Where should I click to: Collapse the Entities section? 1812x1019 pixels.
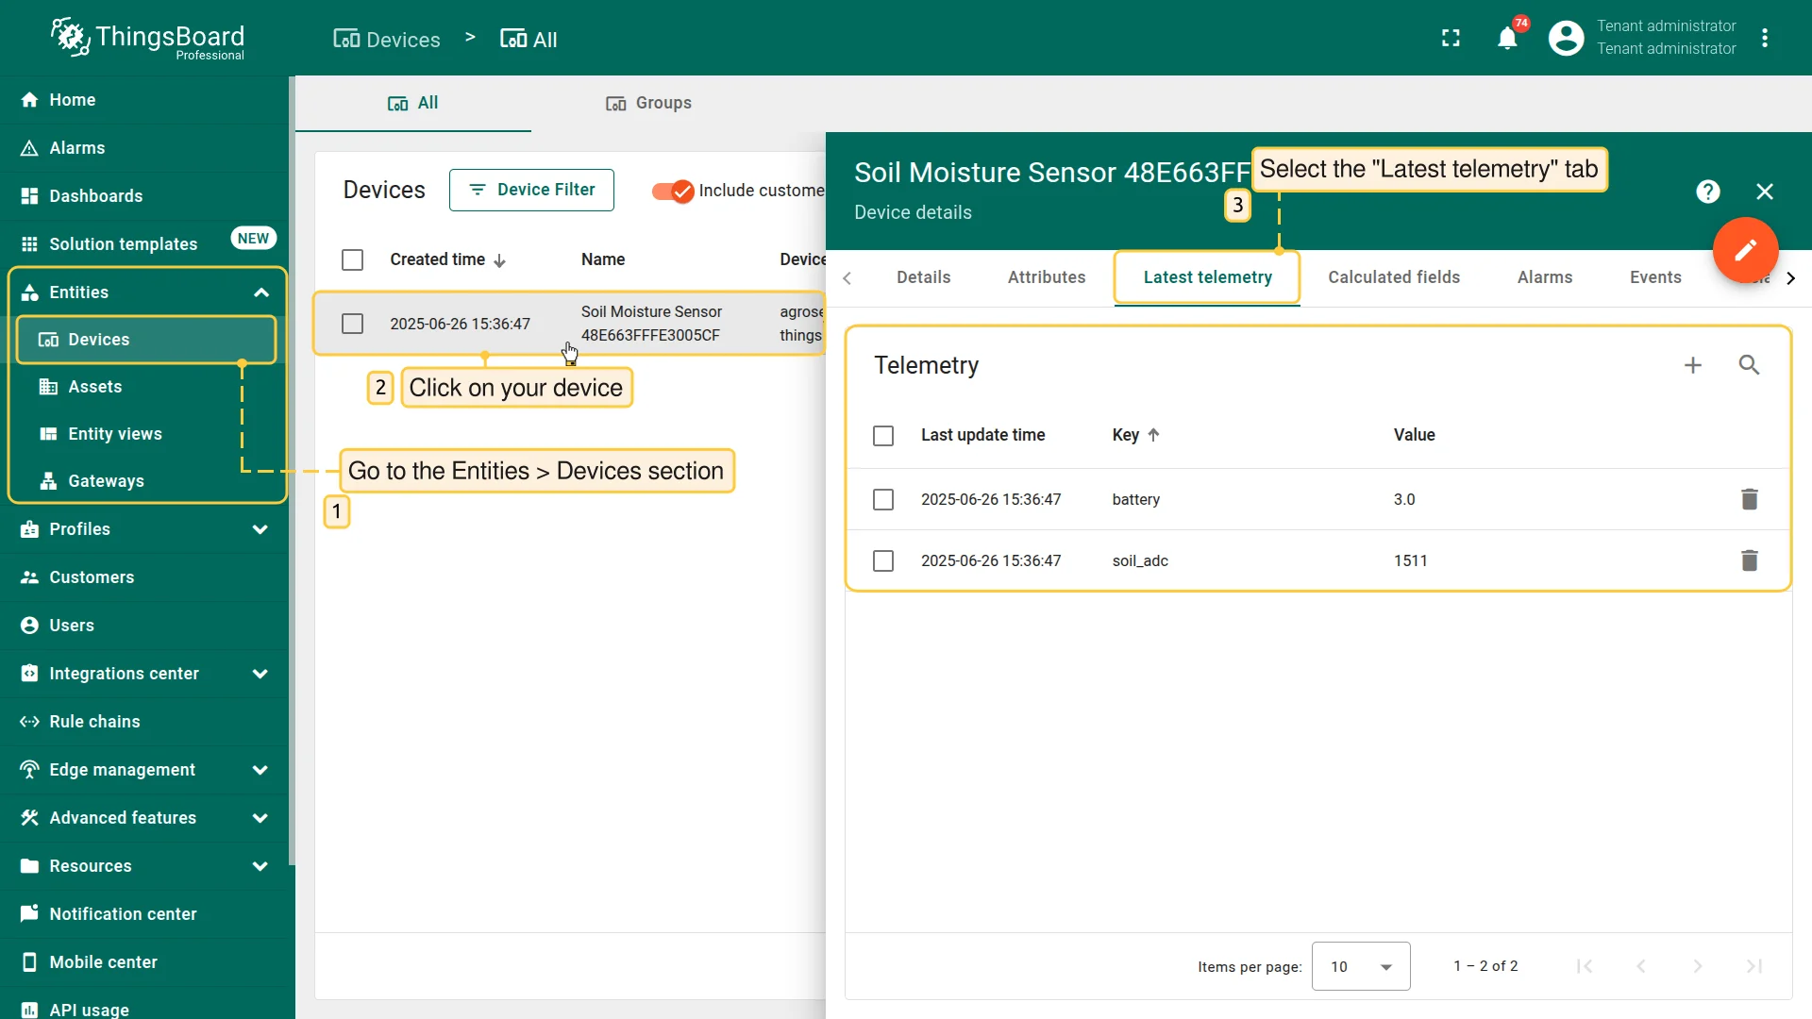coord(261,292)
